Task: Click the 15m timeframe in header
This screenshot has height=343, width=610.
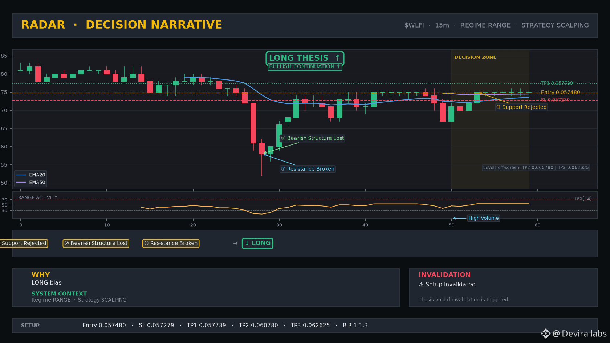Action: (442, 25)
